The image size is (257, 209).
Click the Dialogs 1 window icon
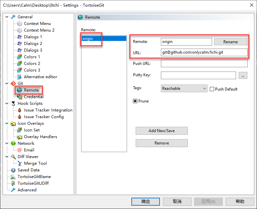pyautogui.click(x=20, y=37)
